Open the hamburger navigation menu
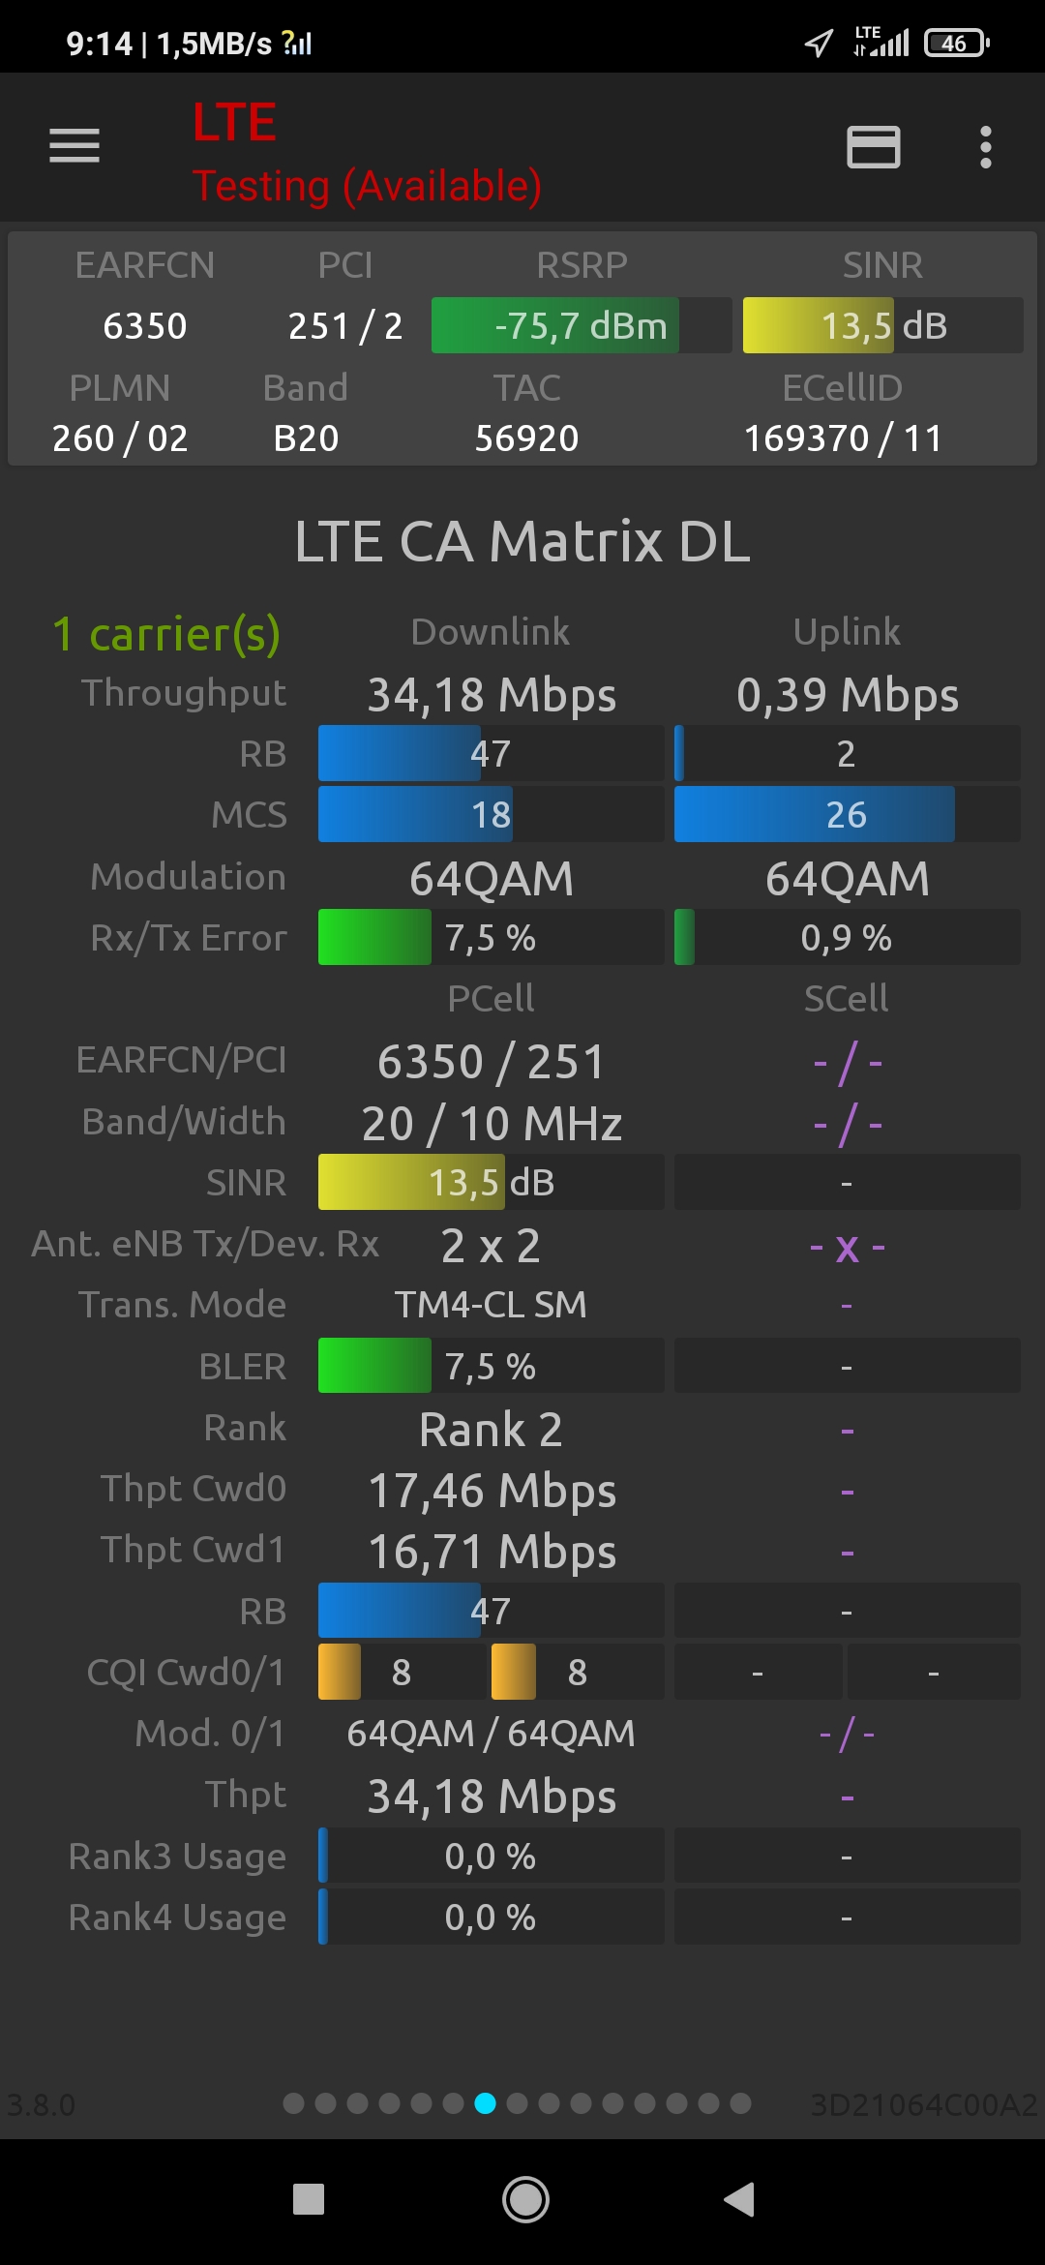Viewport: 1045px width, 2265px height. click(x=75, y=146)
